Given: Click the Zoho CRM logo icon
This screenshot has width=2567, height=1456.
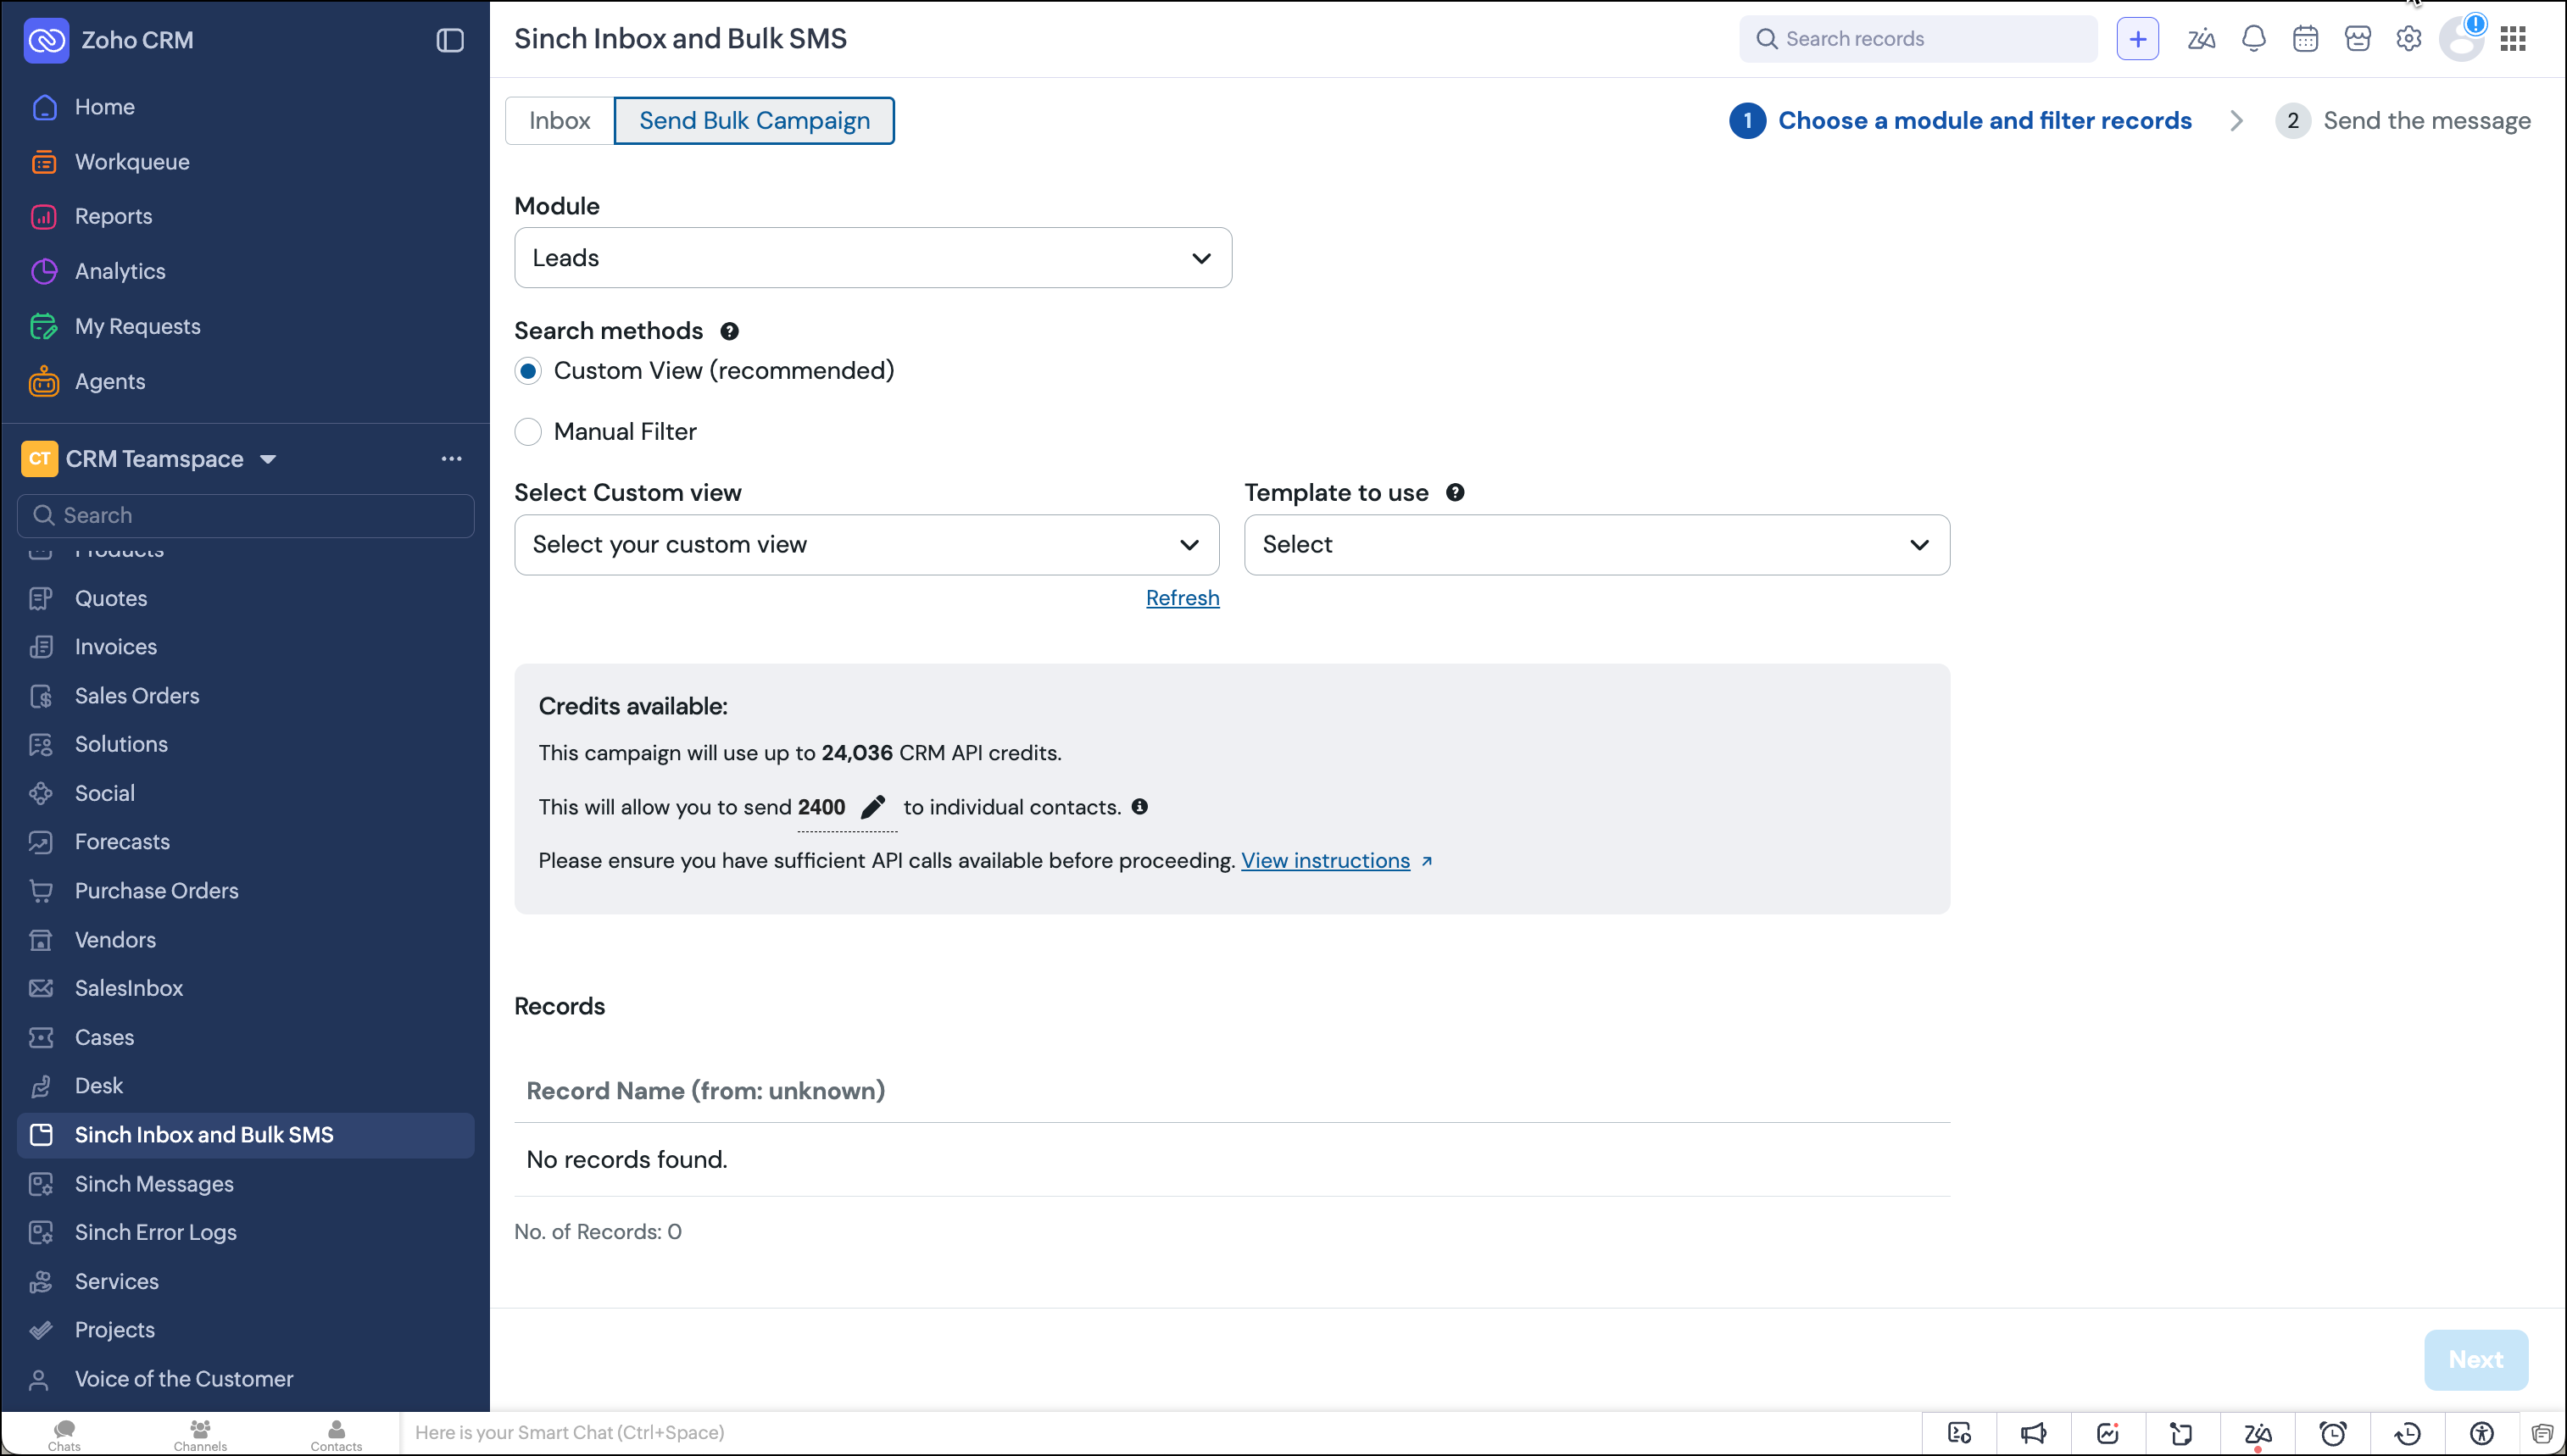Looking at the screenshot, I should [46, 40].
